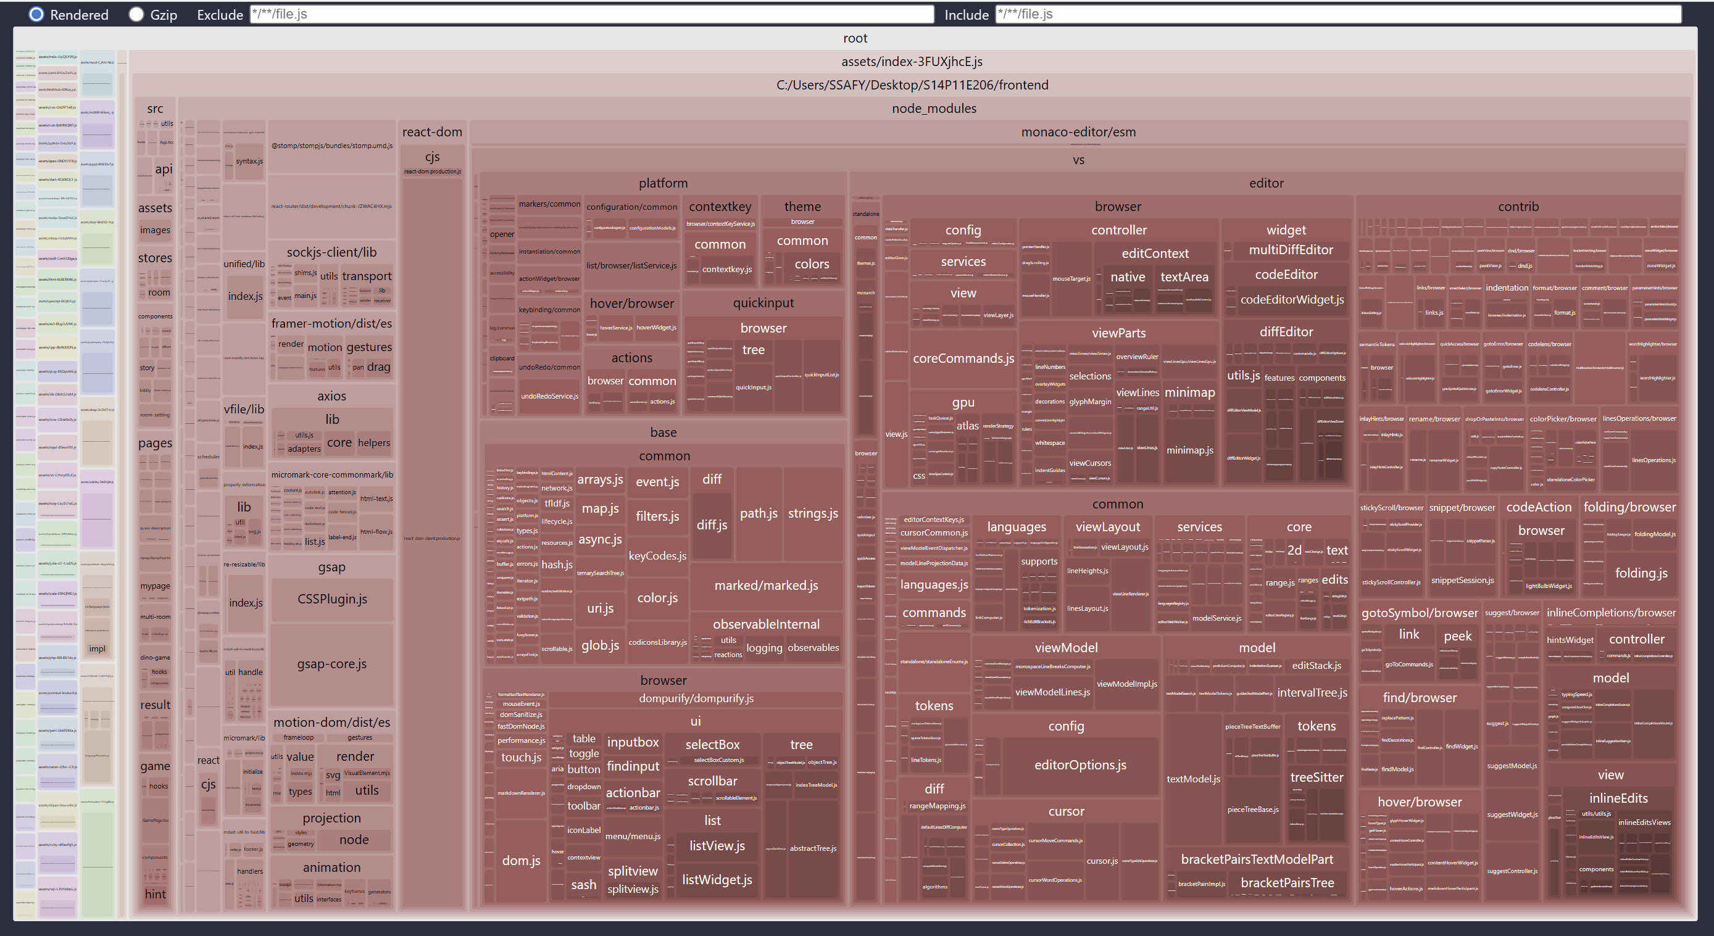Click the gsap-core.js block

coord(331,664)
